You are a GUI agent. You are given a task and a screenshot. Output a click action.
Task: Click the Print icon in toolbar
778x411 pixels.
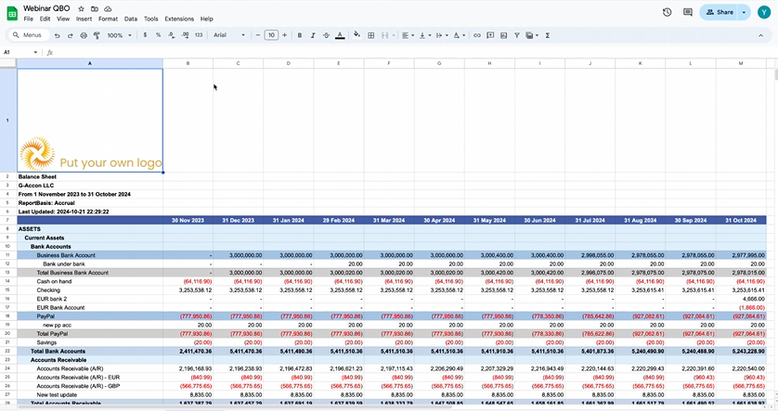84,35
